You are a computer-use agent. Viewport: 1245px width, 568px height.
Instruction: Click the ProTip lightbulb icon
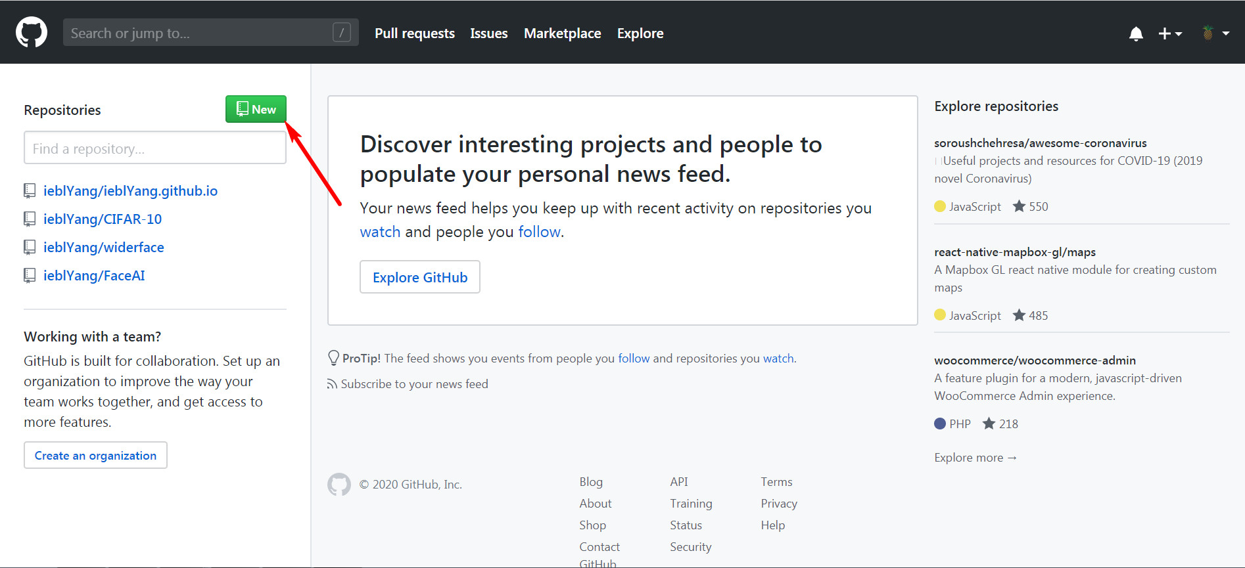point(333,358)
